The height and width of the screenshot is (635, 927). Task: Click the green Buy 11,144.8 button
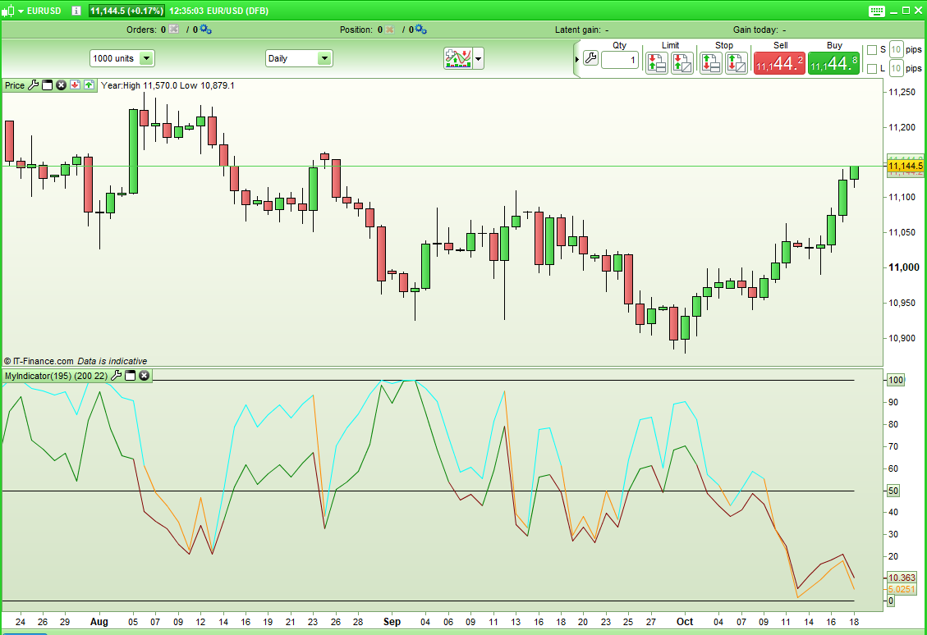(x=833, y=63)
